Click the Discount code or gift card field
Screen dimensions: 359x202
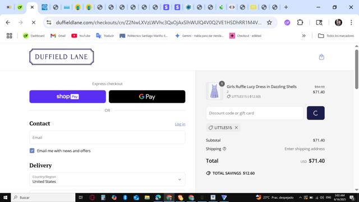tap(254, 113)
